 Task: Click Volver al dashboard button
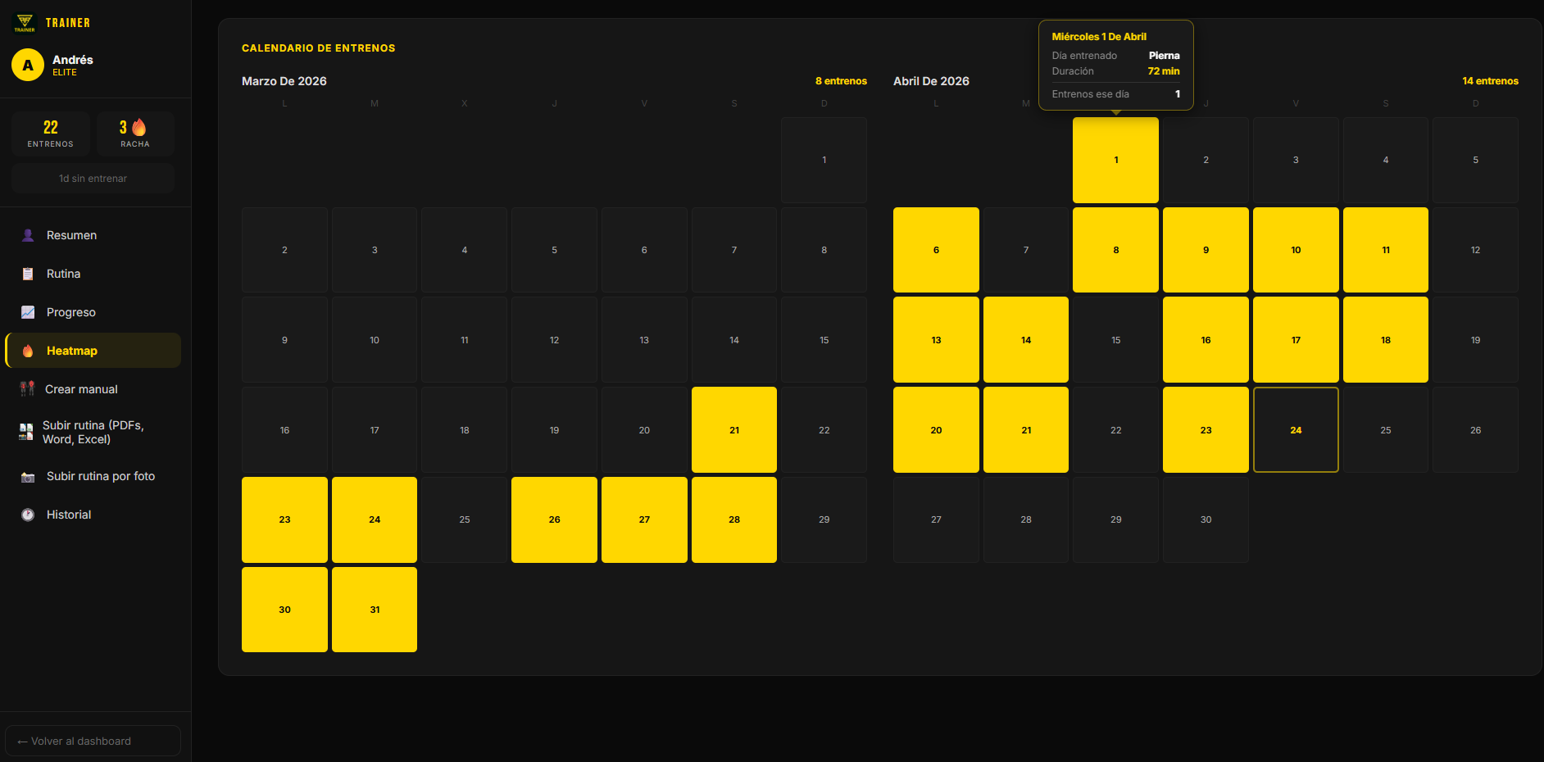(x=93, y=741)
